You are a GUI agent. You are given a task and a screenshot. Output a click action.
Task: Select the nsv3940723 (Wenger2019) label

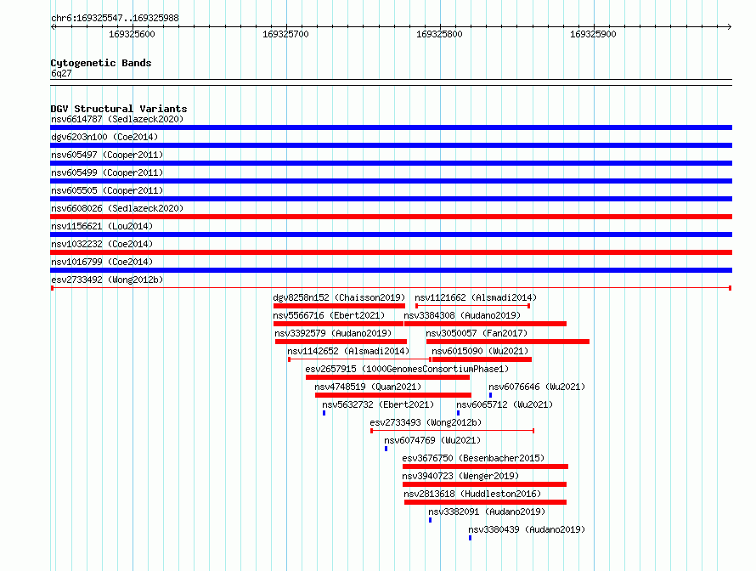coord(460,476)
